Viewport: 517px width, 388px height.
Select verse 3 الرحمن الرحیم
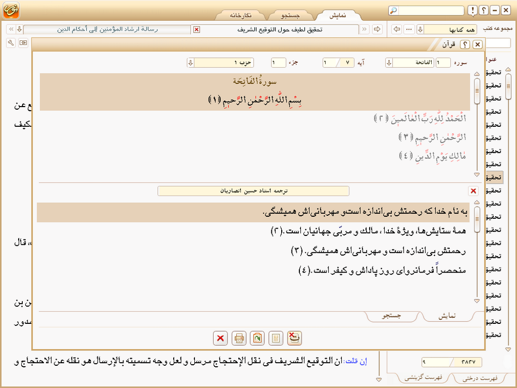(432, 137)
